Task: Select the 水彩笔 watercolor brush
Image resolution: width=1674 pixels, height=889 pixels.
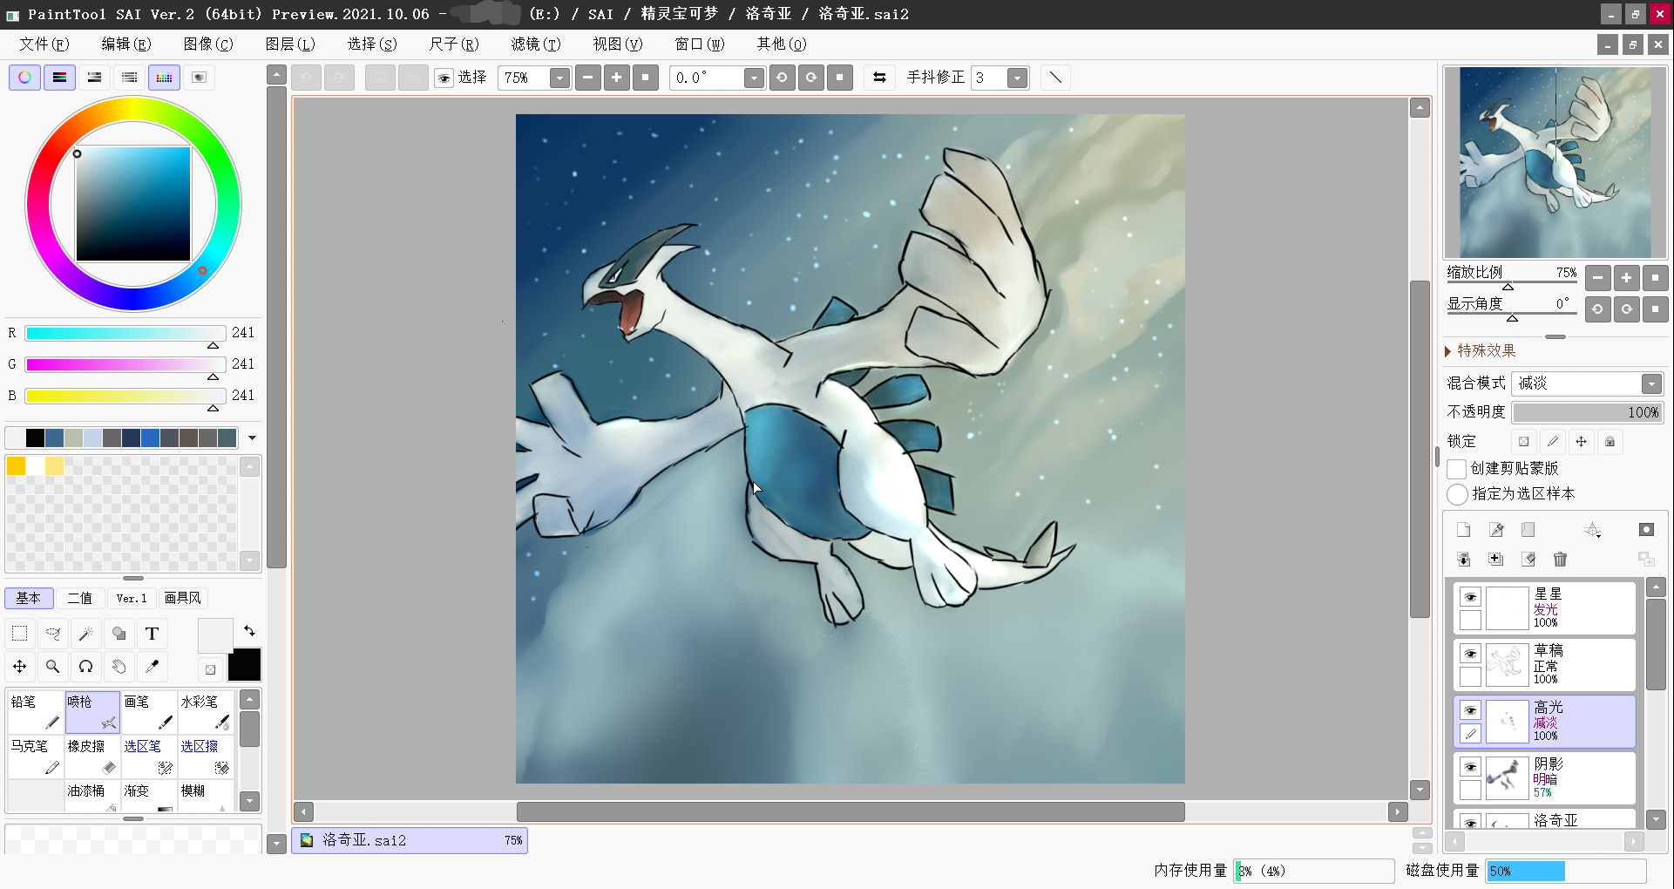Action: coord(206,712)
